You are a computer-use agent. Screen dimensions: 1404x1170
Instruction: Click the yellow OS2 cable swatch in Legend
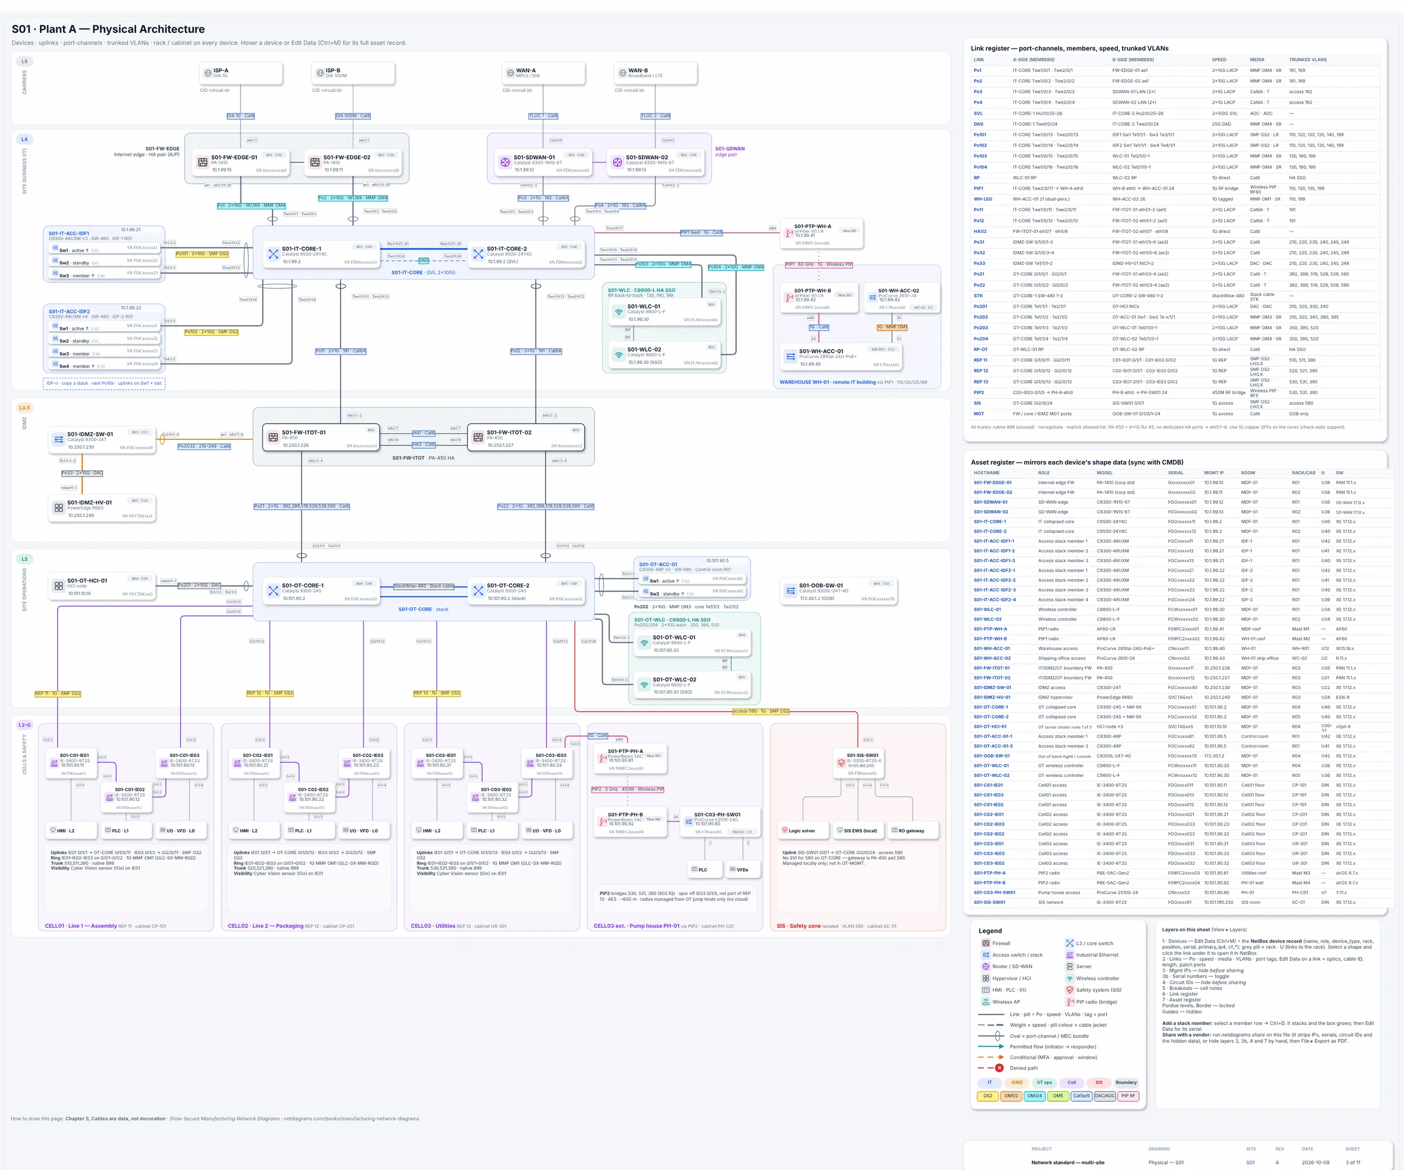[x=987, y=1096]
